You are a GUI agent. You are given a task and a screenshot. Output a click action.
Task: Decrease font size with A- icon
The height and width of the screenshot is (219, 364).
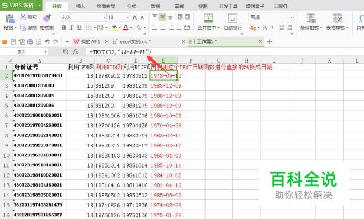tap(143, 17)
